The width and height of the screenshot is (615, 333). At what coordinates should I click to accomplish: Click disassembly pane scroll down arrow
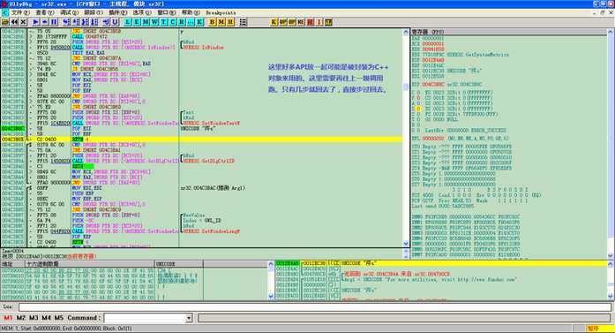pyautogui.click(x=406, y=244)
